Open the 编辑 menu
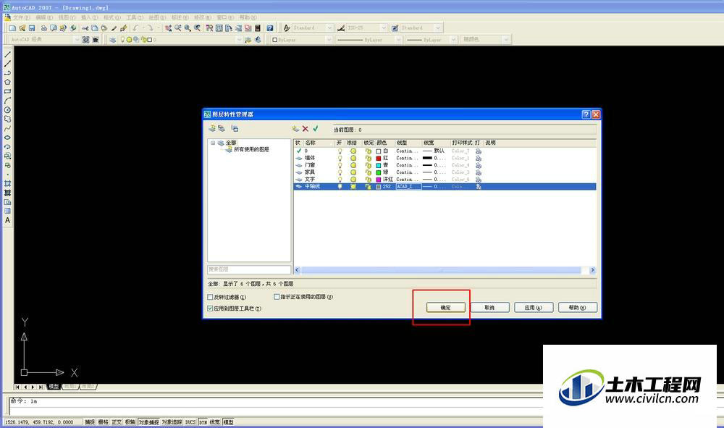The width and height of the screenshot is (724, 428). pyautogui.click(x=44, y=17)
